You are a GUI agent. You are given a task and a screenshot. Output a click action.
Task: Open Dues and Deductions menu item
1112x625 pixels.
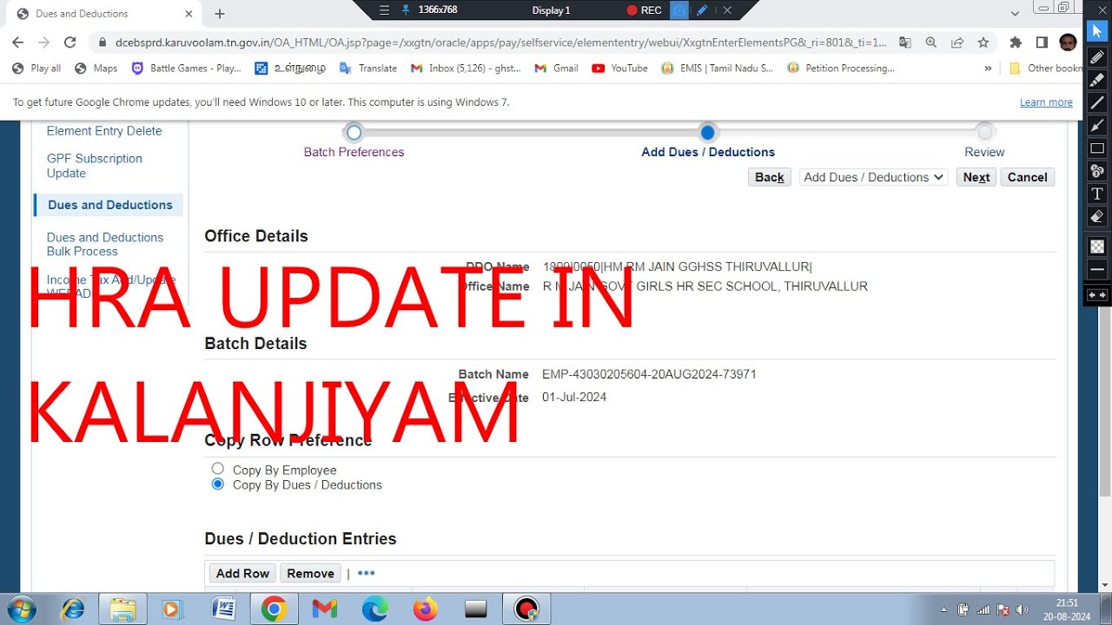[109, 205]
